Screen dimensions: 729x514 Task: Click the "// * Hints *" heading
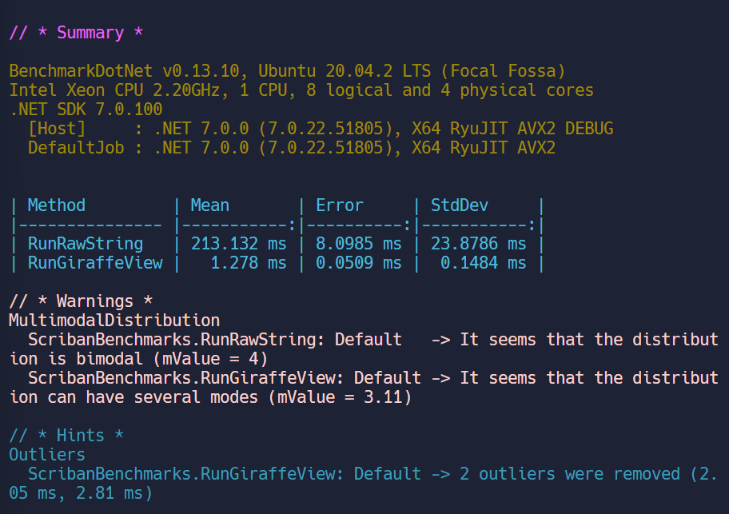coord(66,436)
